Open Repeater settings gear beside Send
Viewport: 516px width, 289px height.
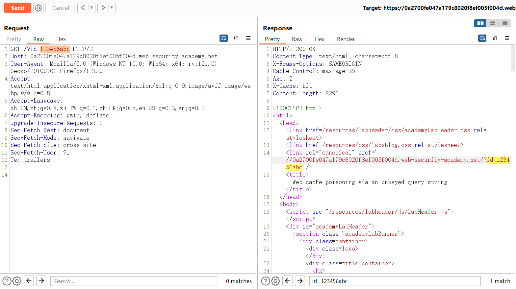39,8
